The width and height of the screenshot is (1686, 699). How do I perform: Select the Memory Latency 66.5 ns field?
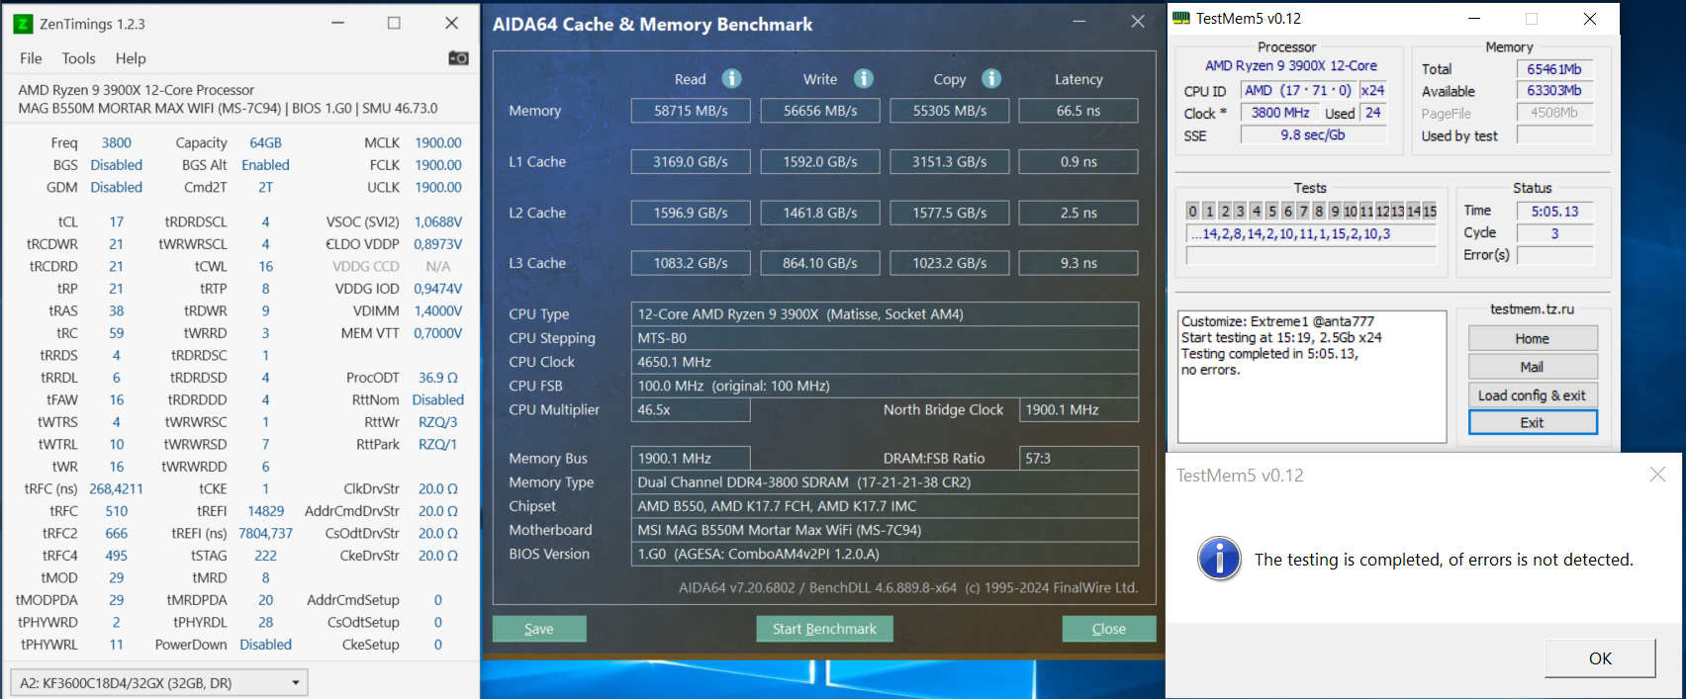pyautogui.click(x=1078, y=111)
